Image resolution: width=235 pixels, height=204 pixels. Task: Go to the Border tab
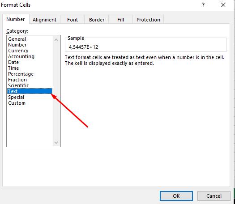coord(97,20)
